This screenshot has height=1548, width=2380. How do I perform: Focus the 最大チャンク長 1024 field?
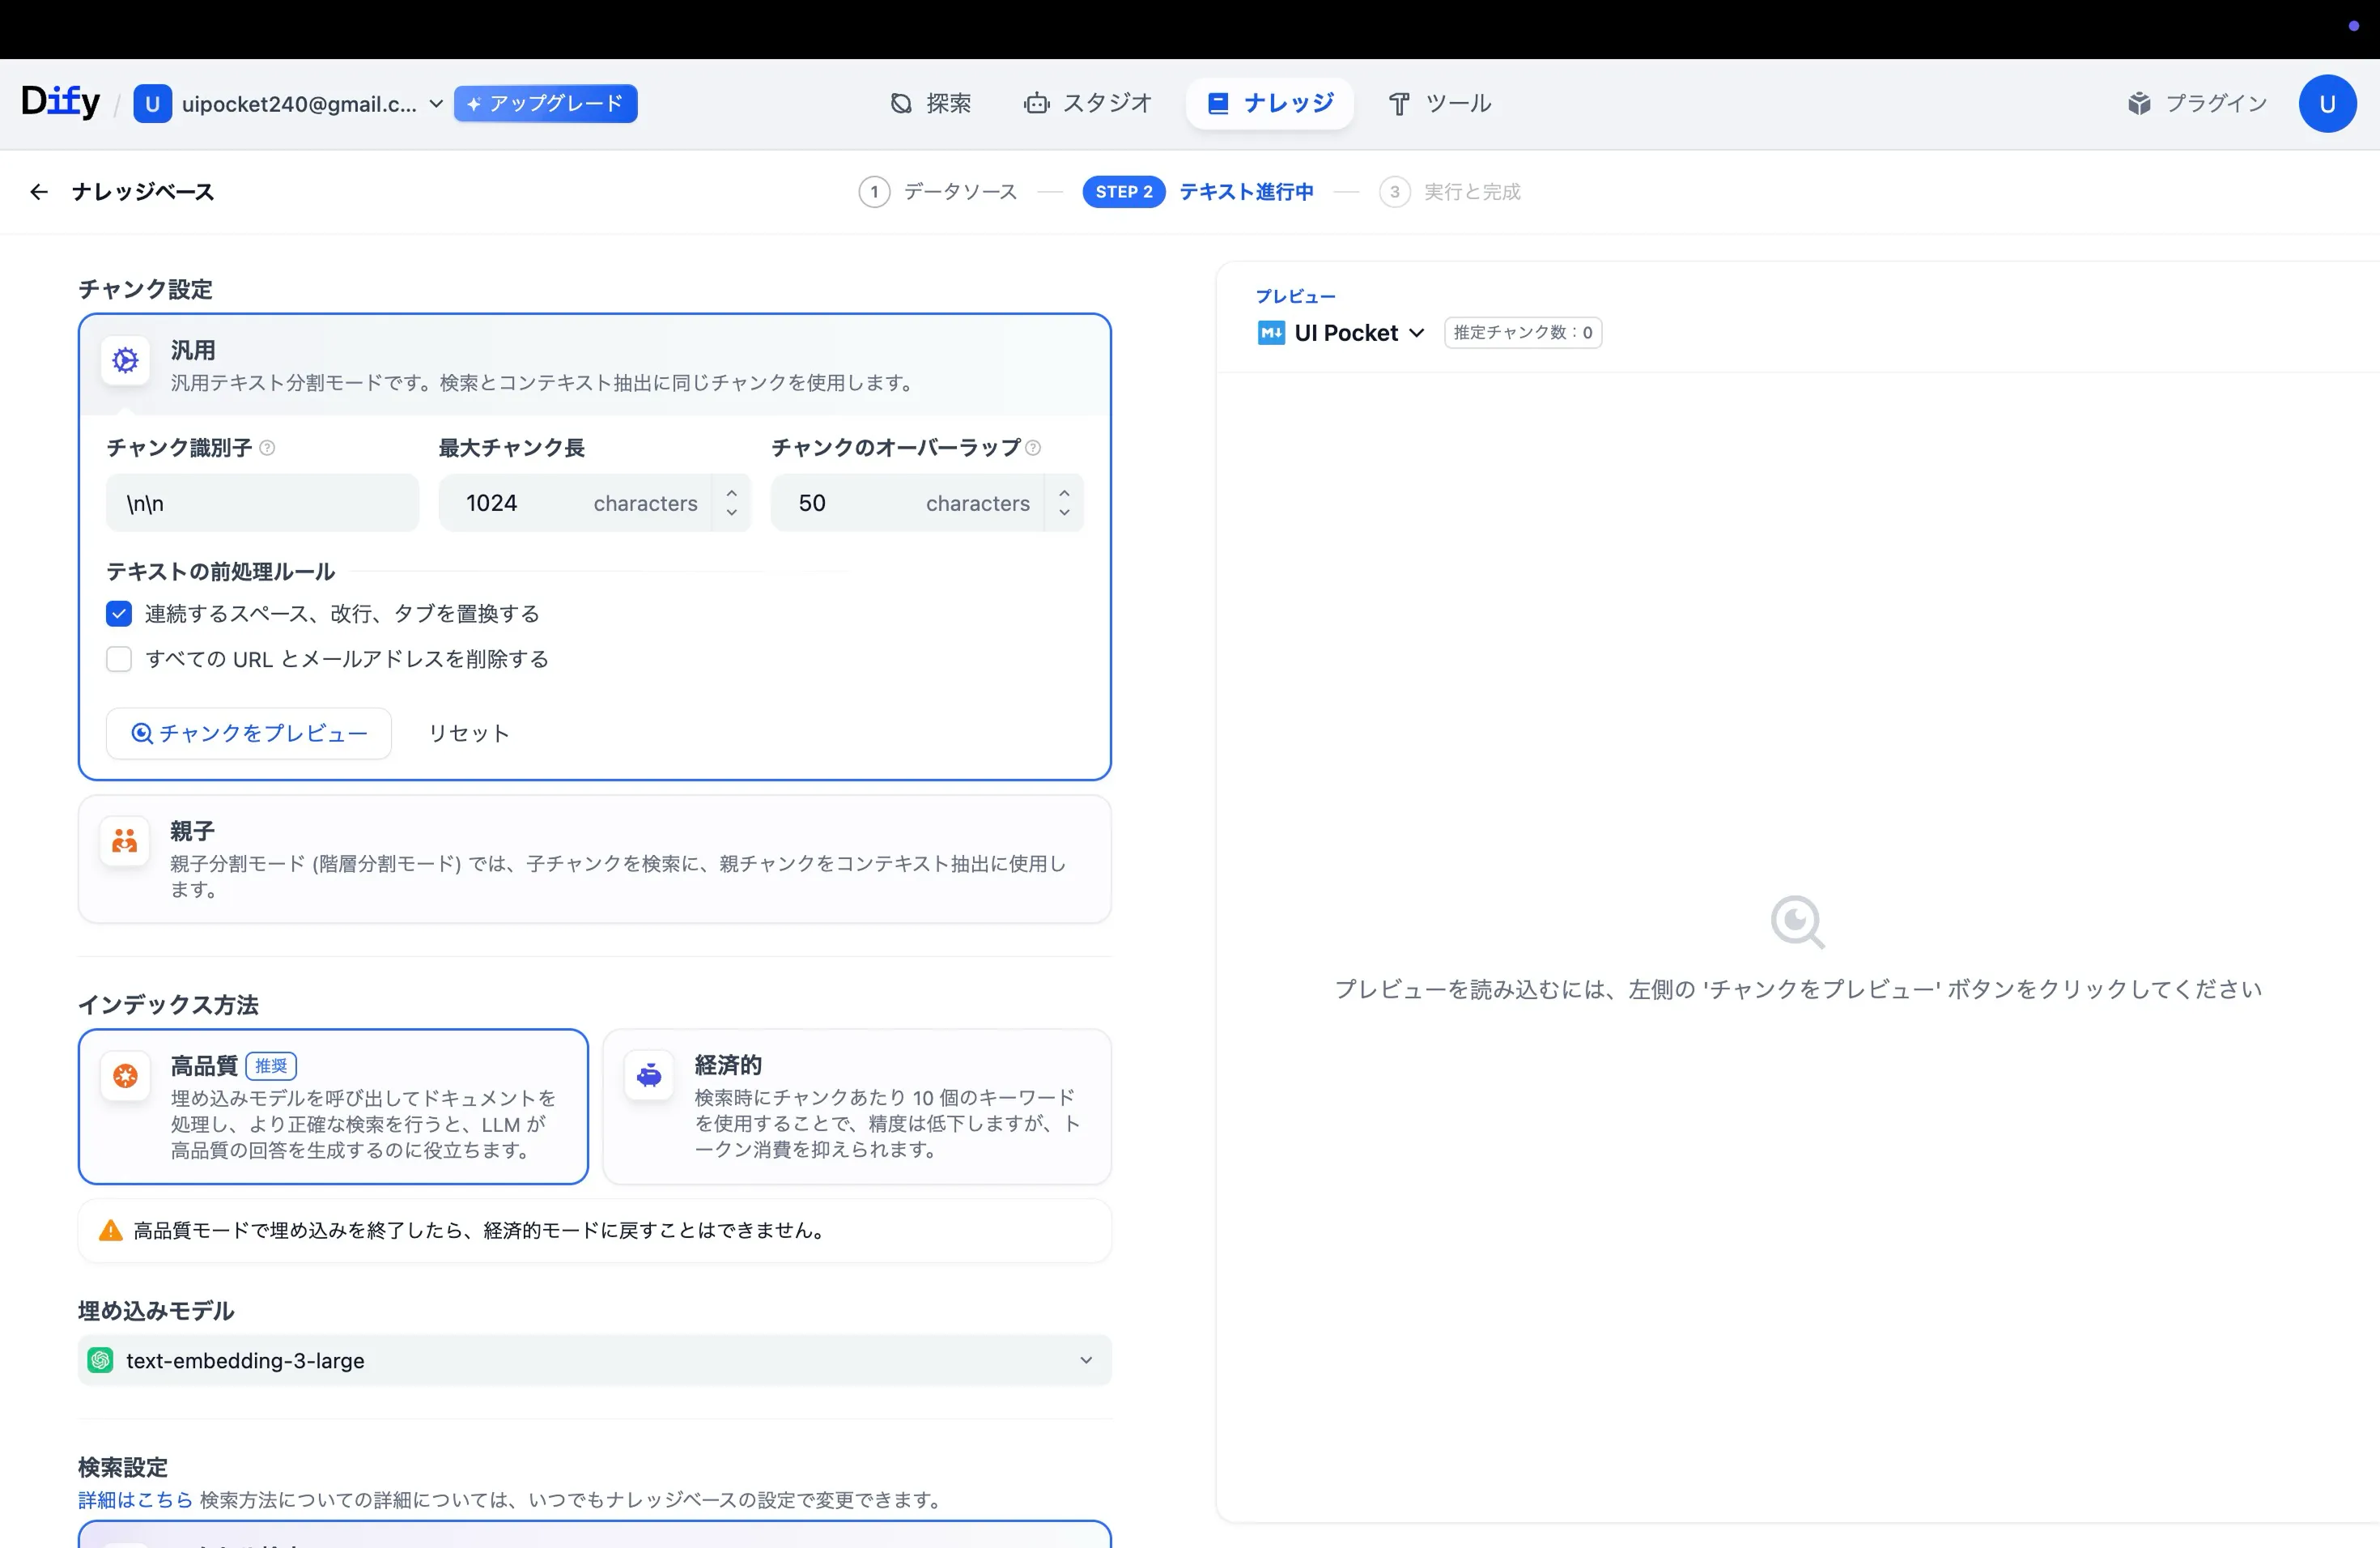[x=575, y=503]
